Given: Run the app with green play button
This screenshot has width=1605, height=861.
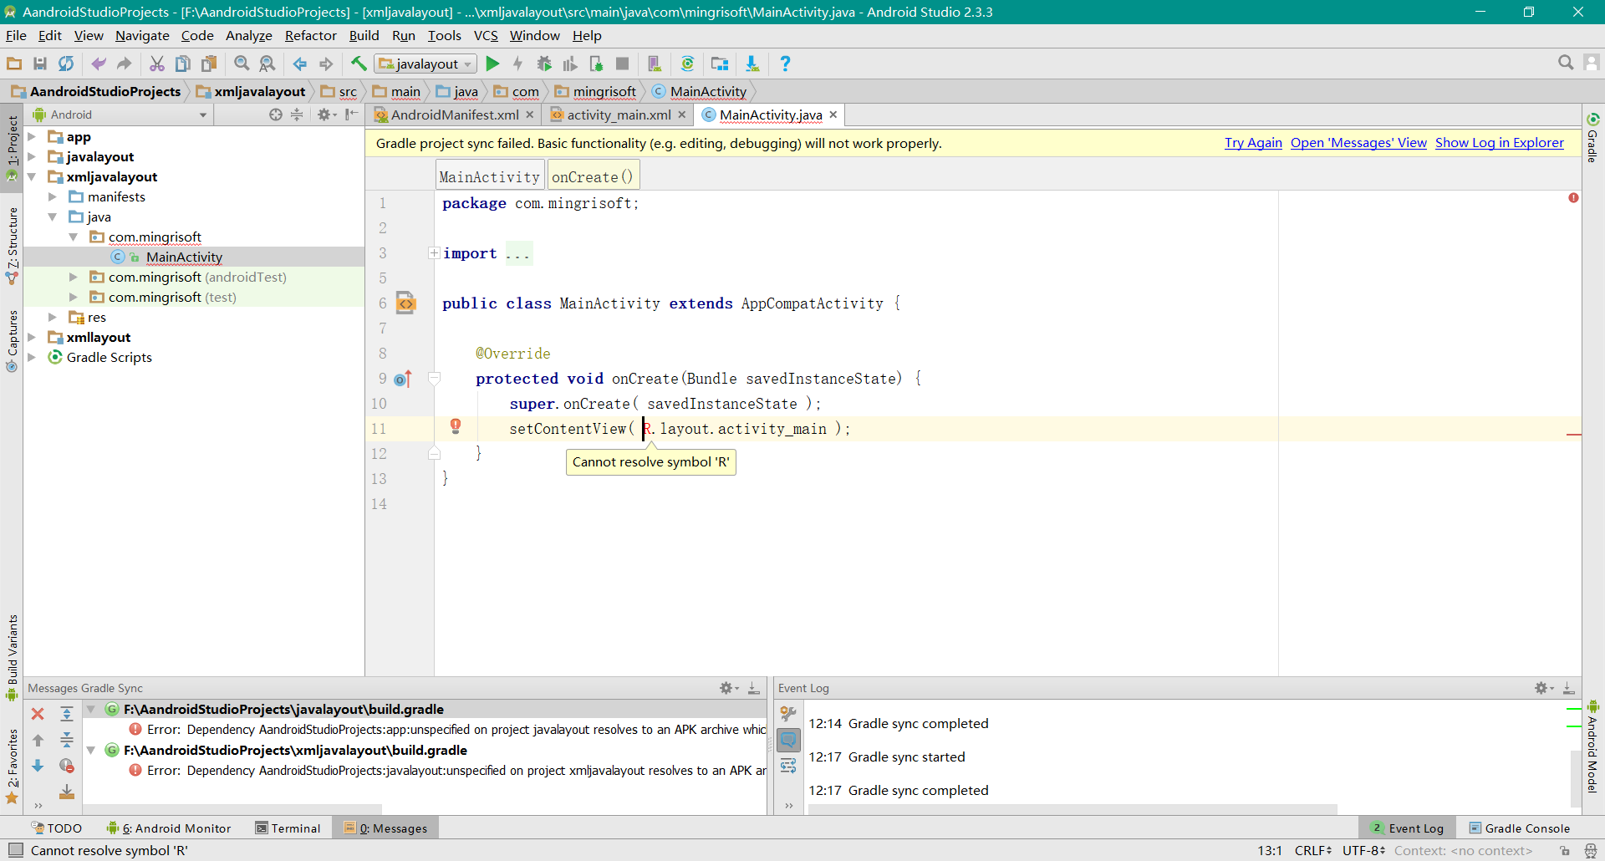Looking at the screenshot, I should (492, 64).
